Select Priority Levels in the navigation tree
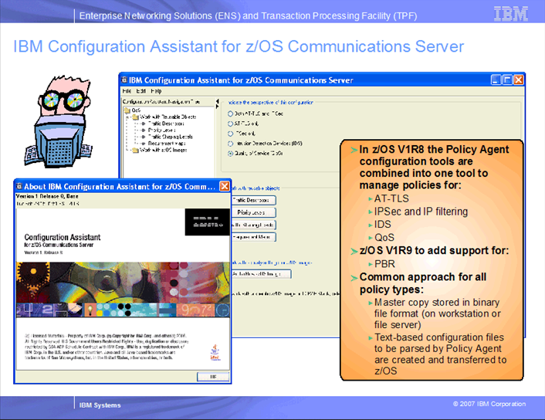 tap(162, 130)
